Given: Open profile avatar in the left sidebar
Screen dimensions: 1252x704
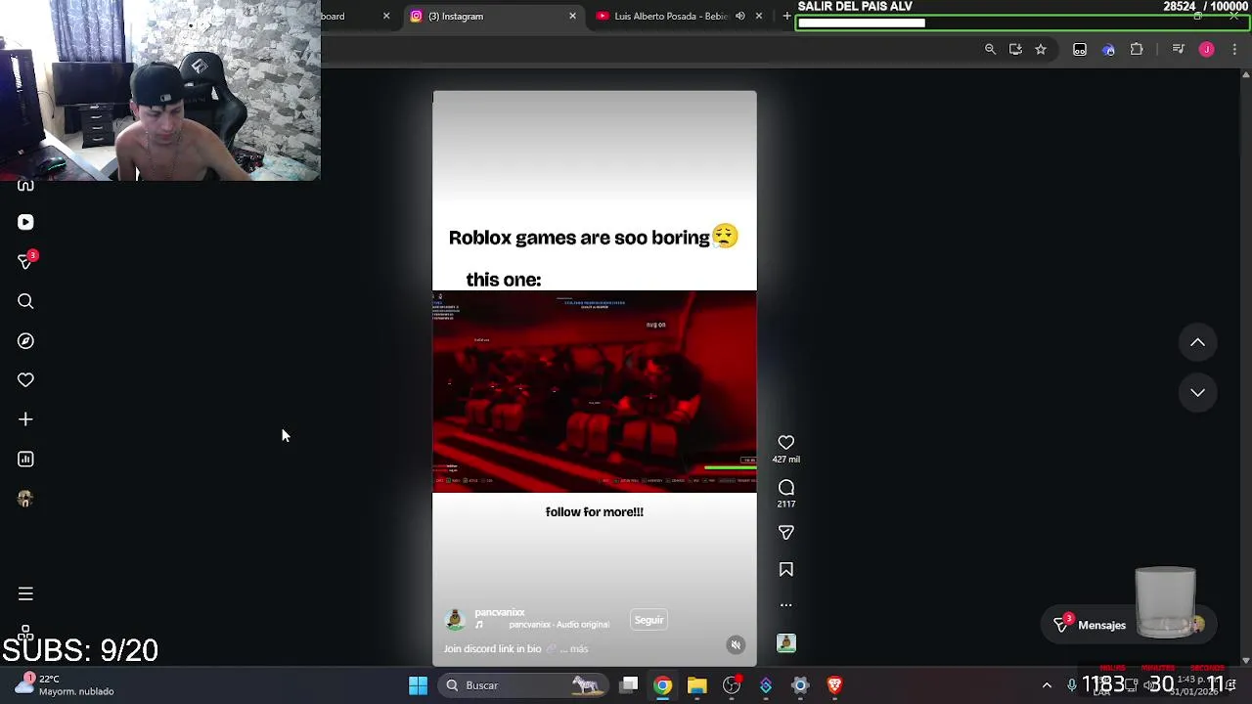Looking at the screenshot, I should tap(25, 499).
